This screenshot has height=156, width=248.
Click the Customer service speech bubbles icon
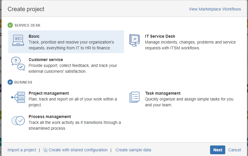(18, 64)
